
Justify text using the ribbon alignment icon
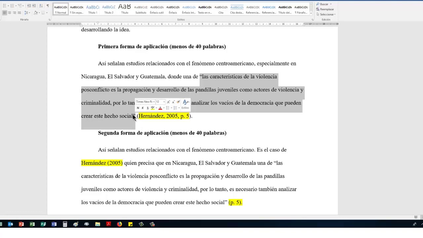(19, 13)
